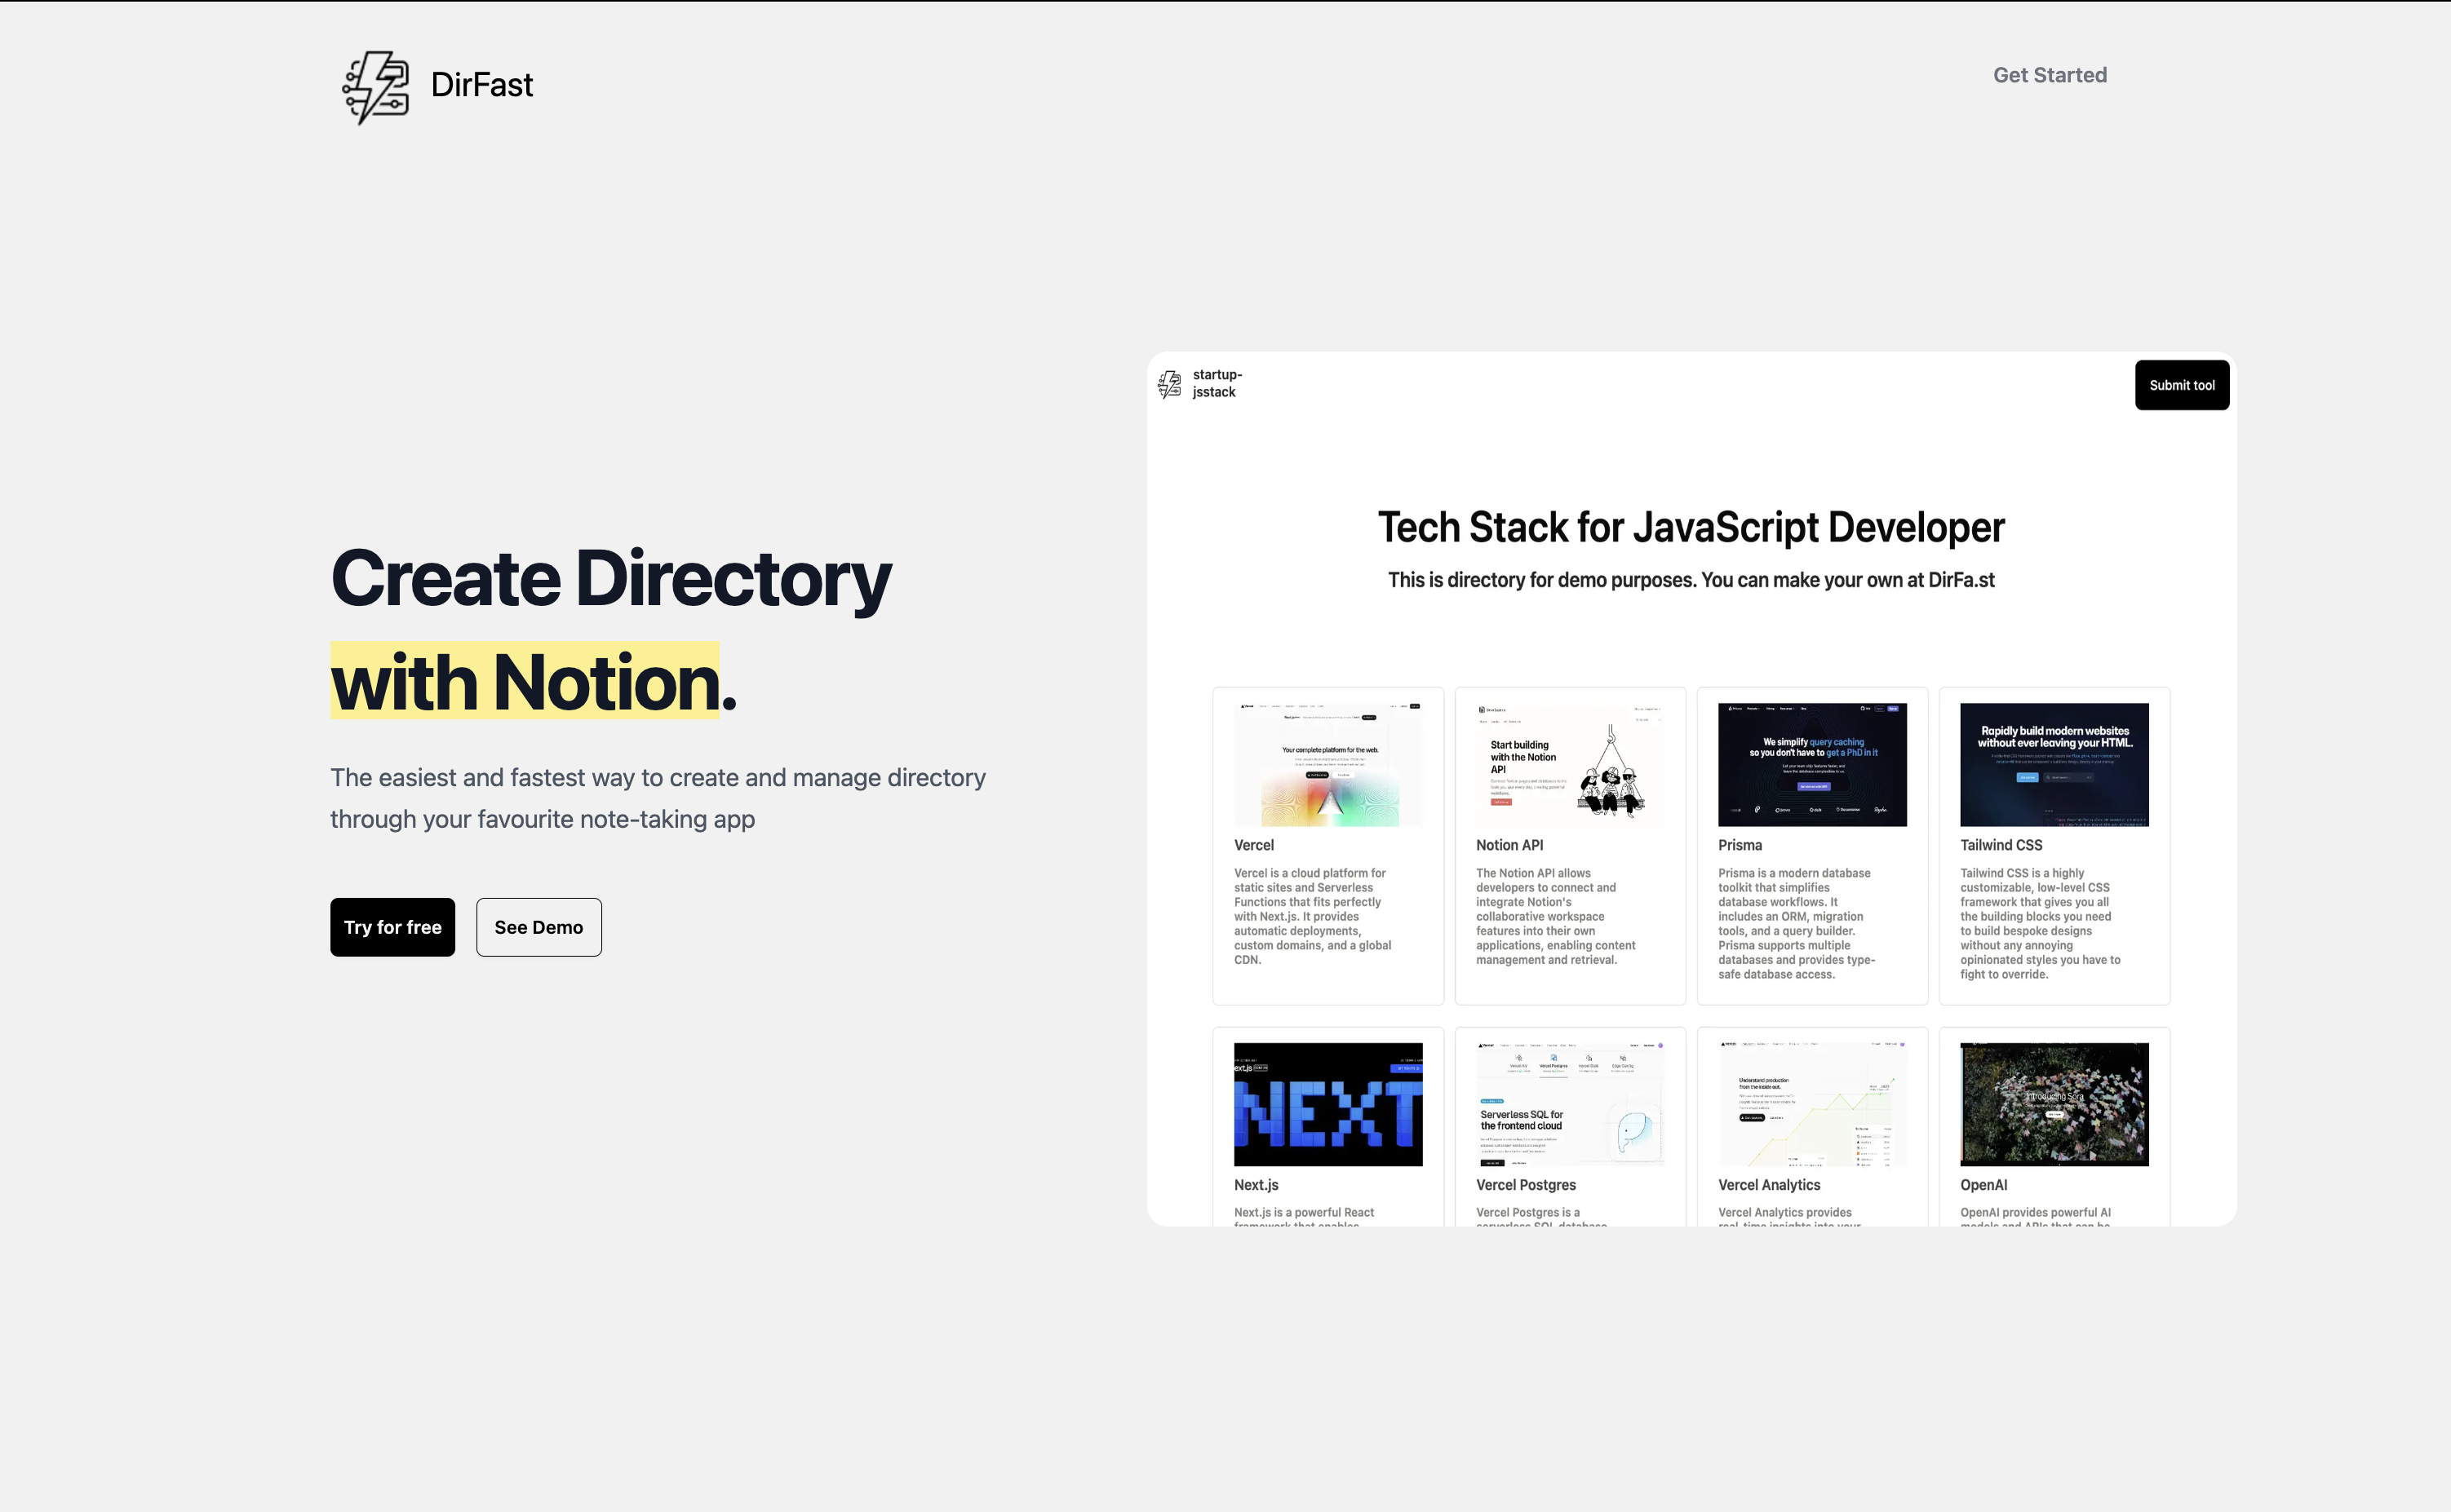The width and height of the screenshot is (2451, 1512).
Task: Click the Notion API description paragraph
Action: click(1556, 916)
